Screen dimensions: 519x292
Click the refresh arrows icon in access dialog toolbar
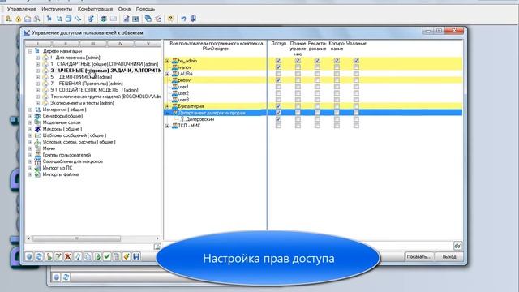coord(39,256)
